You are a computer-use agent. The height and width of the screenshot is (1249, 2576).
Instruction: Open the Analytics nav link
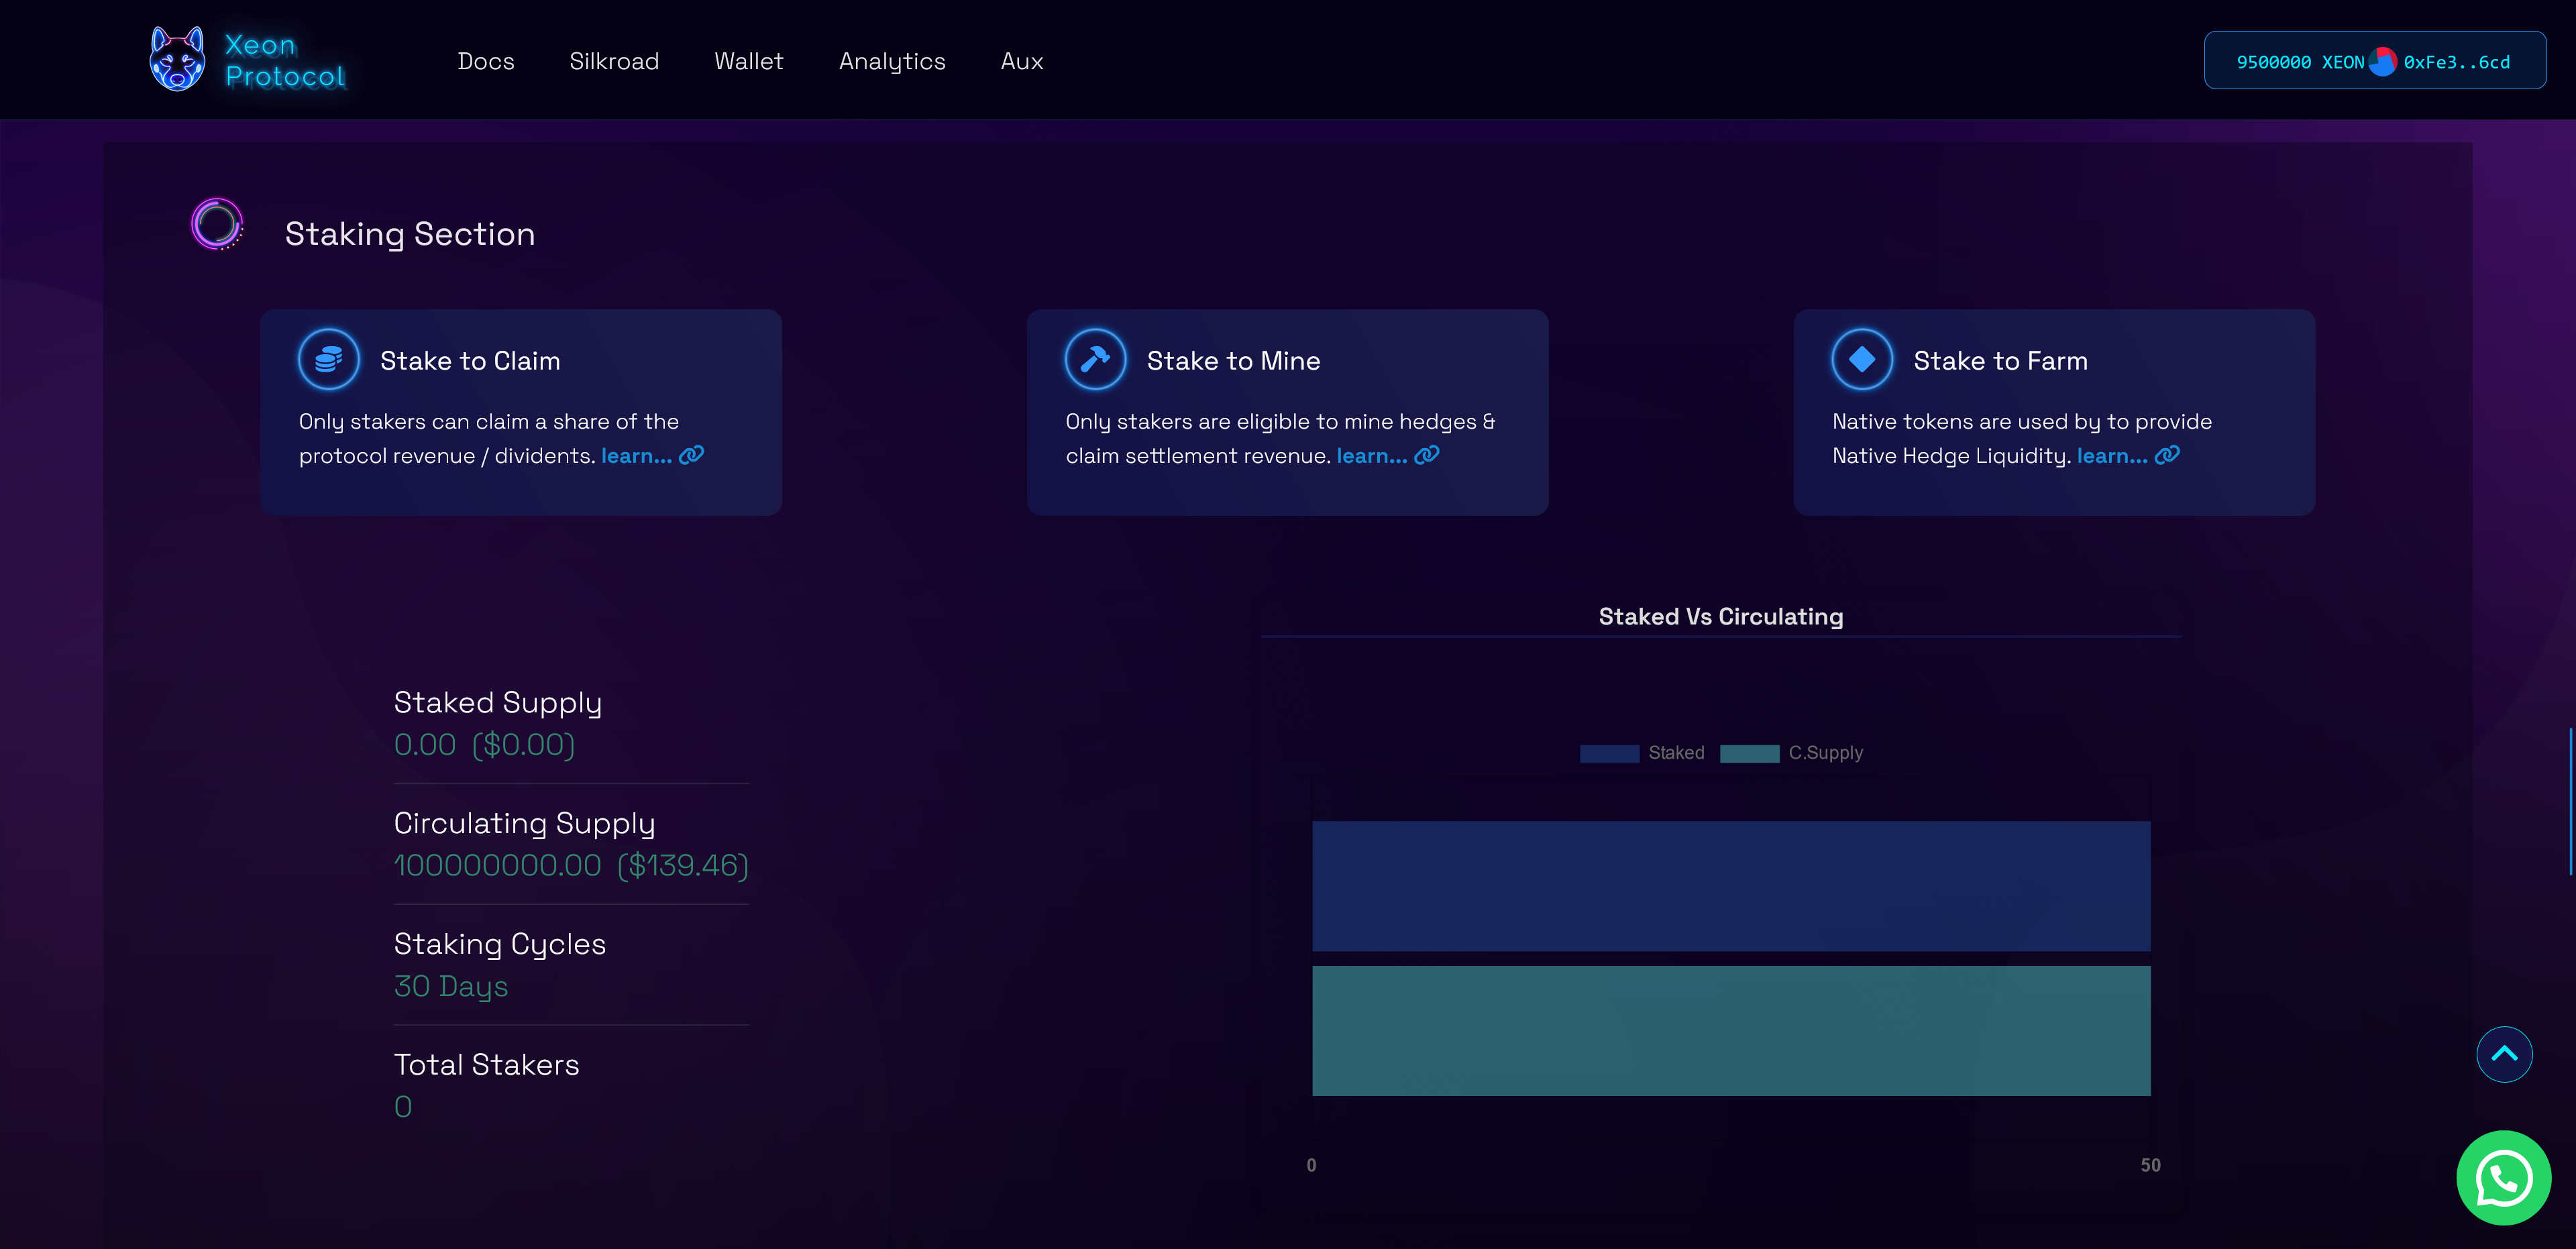point(892,62)
